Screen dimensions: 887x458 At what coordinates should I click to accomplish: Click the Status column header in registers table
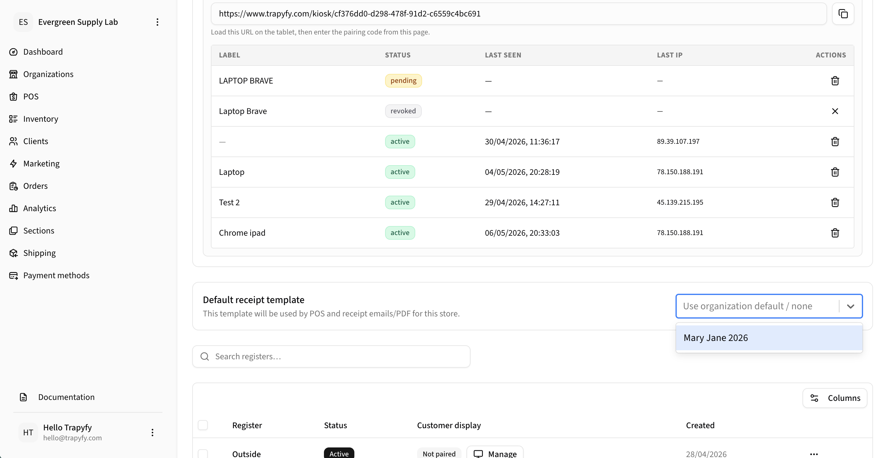click(x=335, y=425)
